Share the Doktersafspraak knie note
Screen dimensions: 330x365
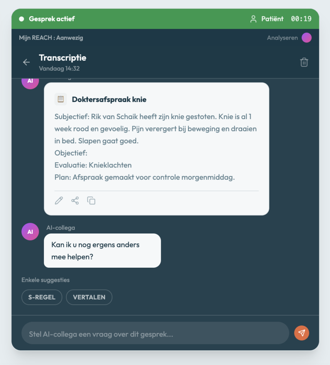[75, 201]
